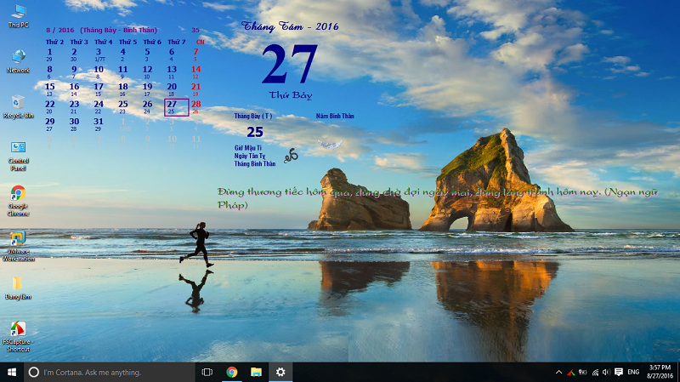
Task: Select the Recycle Bin desktop icon
Action: (18, 107)
